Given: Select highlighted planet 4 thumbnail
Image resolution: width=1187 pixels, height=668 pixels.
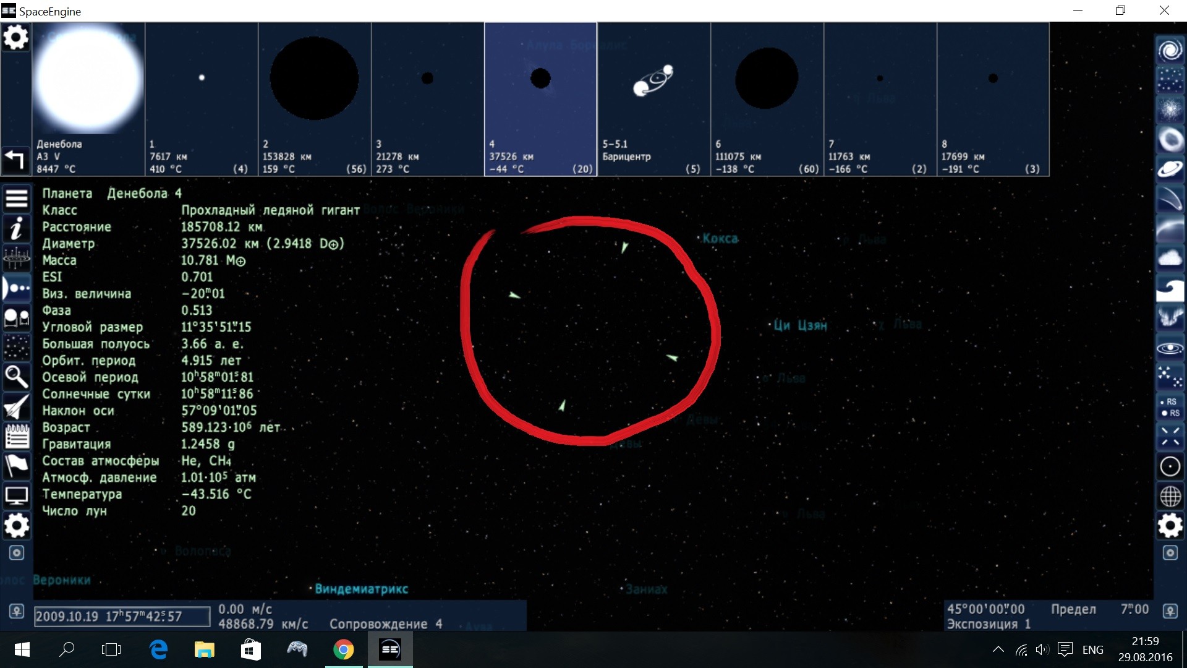Looking at the screenshot, I should click(x=541, y=99).
